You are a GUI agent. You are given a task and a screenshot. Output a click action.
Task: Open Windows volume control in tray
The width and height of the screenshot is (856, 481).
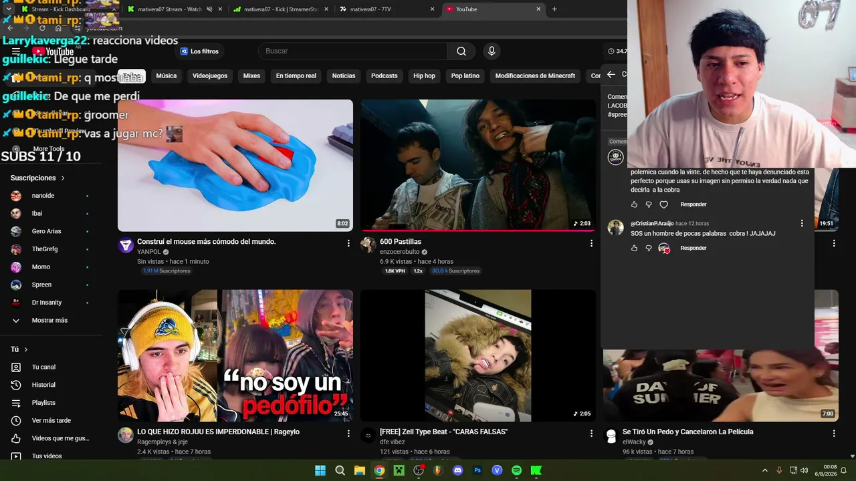coord(805,470)
